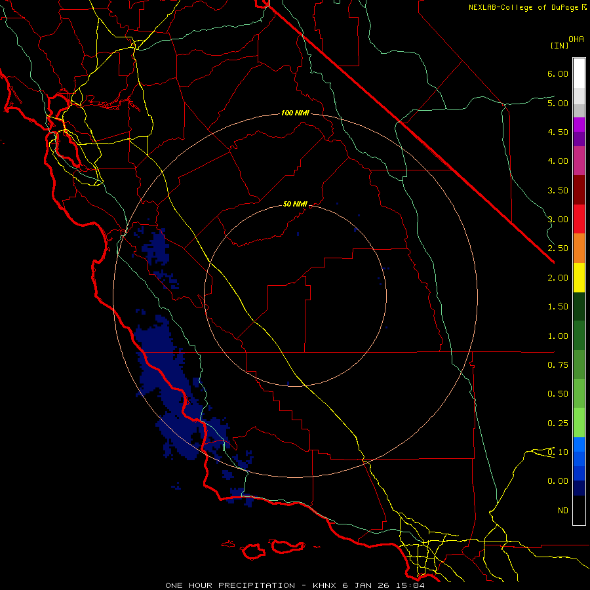Click the darkest green legend swatch
The height and width of the screenshot is (590, 590).
(x=579, y=307)
